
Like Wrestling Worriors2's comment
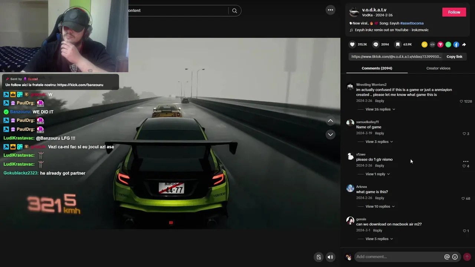pos(461,101)
